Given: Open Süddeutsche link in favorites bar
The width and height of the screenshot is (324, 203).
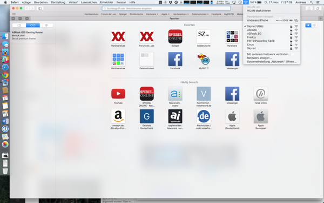Looking at the screenshot, I should coord(136,14).
